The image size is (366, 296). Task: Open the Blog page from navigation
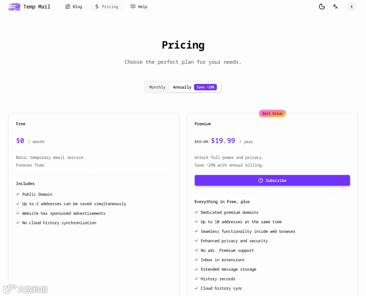[x=77, y=7]
